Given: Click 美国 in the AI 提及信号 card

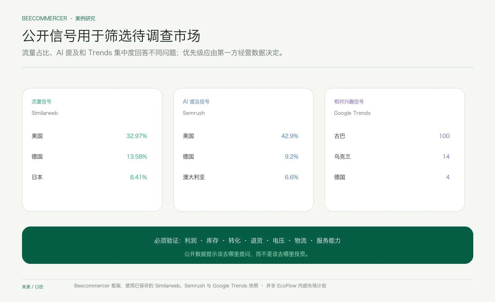Looking at the screenshot, I should pos(188,136).
